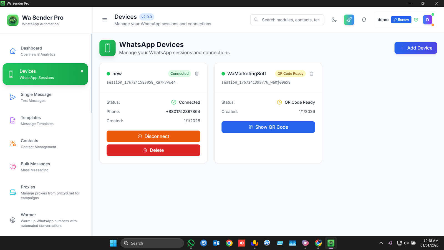
Task: Click the Warmer spiral icon in sidebar
Action: pyautogui.click(x=12, y=220)
